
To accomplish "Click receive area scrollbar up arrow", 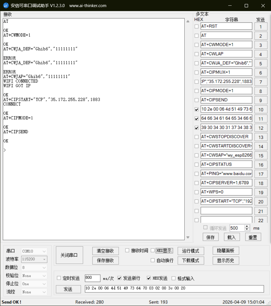I will click(188, 21).
